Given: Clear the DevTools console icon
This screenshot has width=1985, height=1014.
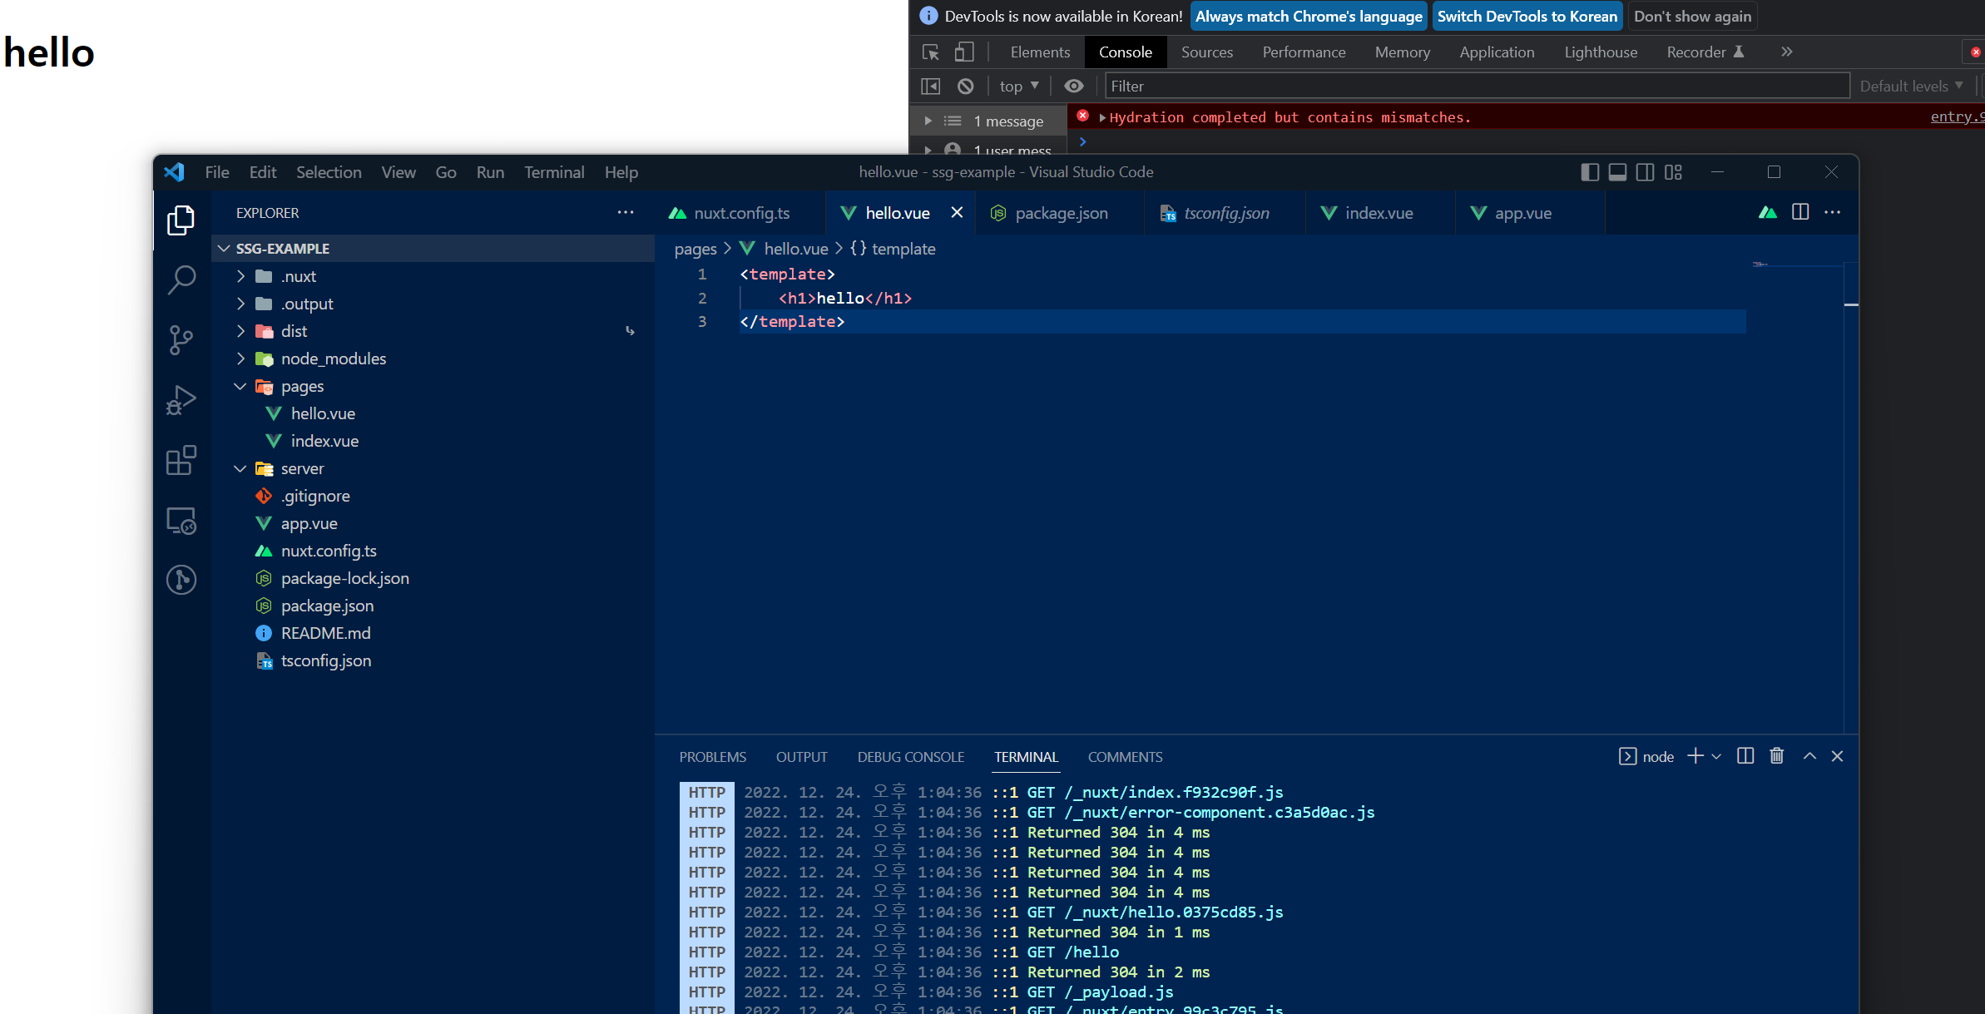Looking at the screenshot, I should [965, 87].
